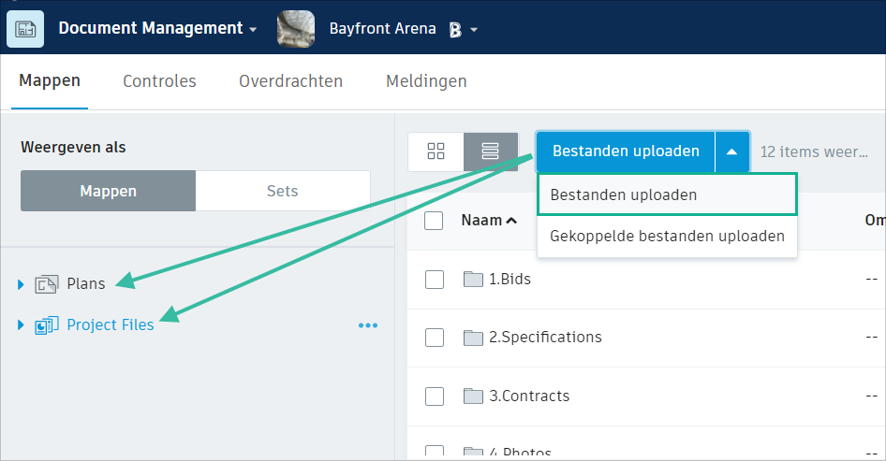Click the Plans folder icon
886x461 pixels.
point(47,284)
